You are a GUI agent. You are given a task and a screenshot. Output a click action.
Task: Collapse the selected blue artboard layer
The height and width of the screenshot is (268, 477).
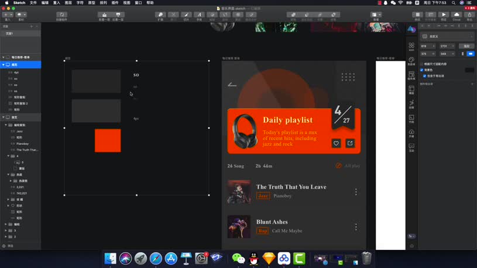pos(4,65)
